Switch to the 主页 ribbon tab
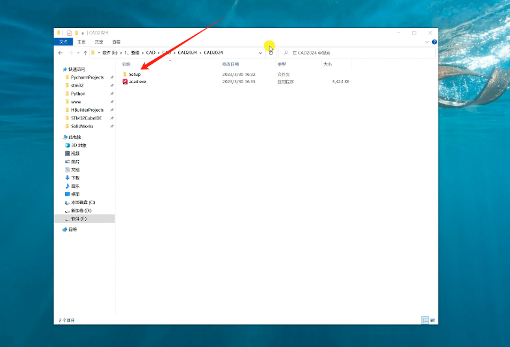Image resolution: width=510 pixels, height=347 pixels. point(81,42)
